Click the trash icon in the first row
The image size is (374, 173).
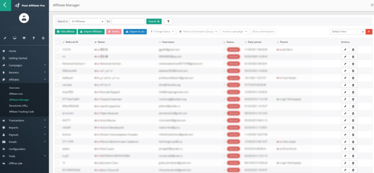tap(353, 49)
